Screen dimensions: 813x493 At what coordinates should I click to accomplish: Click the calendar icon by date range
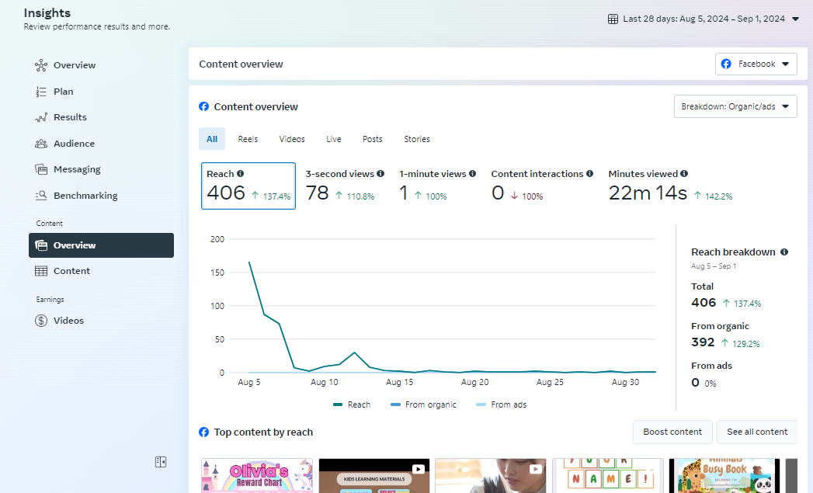(x=613, y=19)
